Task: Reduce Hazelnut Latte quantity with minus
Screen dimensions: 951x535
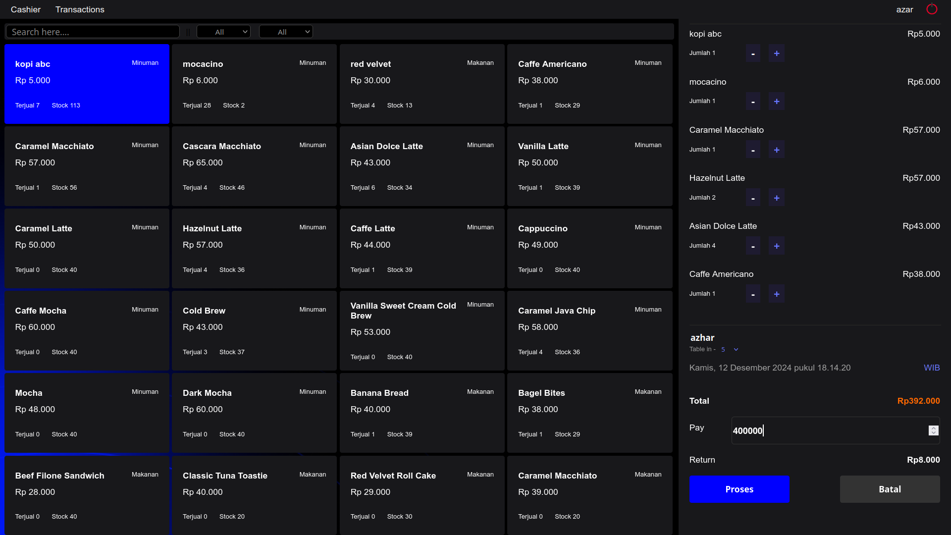Action: 753,198
